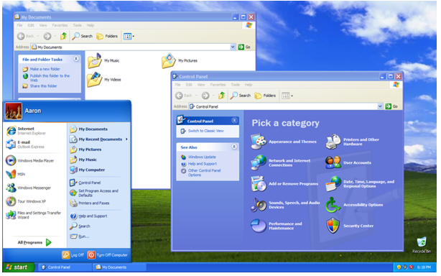Open Printers and Faxes from Start menu
Image resolution: width=441 pixels, height=276 pixels.
tap(90, 203)
